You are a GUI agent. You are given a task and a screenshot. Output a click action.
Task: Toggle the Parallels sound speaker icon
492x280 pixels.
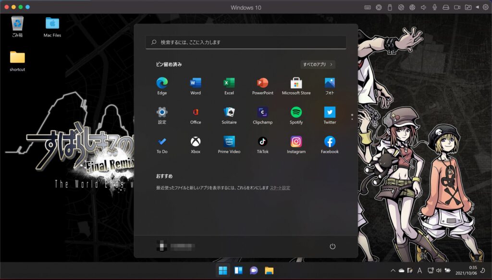(x=423, y=7)
